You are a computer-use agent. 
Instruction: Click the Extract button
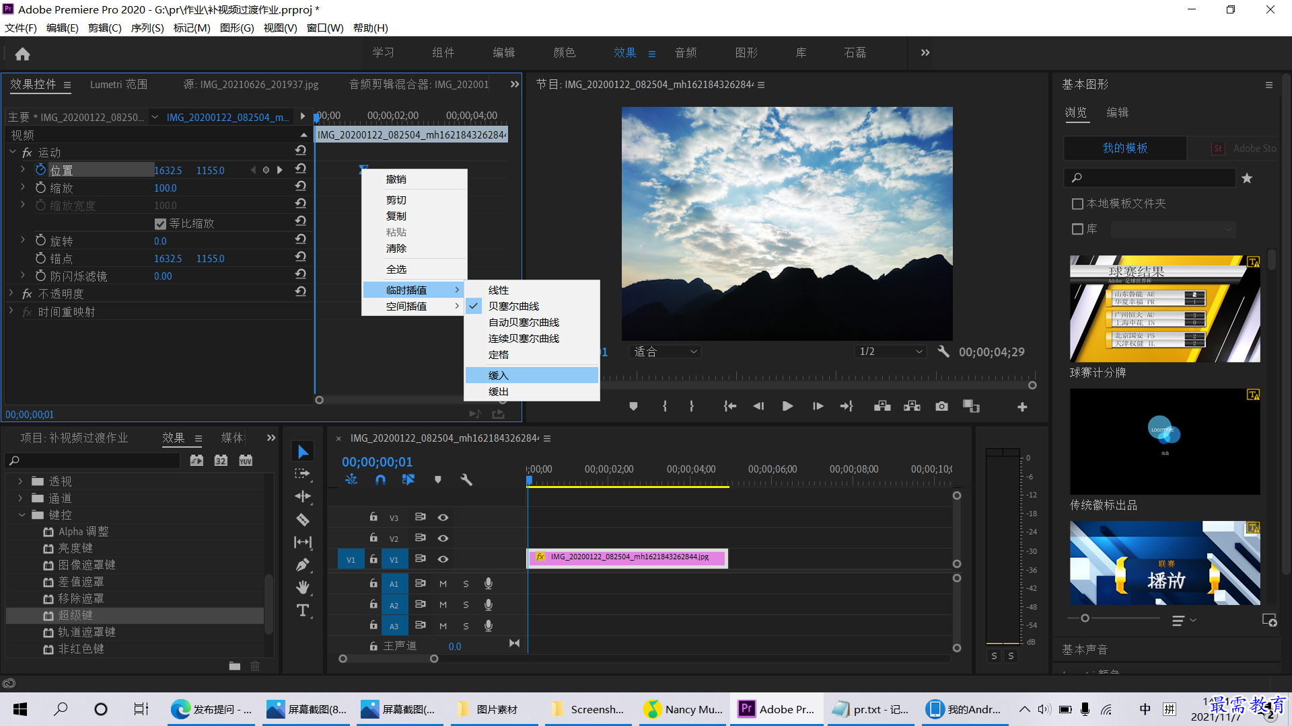[912, 406]
